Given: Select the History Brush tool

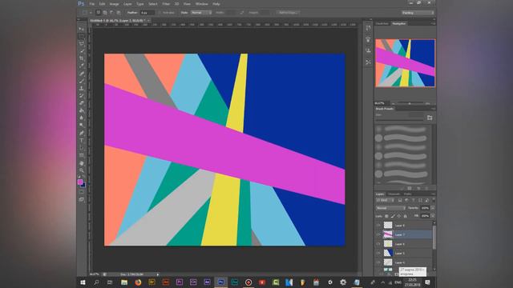Looking at the screenshot, I should coord(81,96).
